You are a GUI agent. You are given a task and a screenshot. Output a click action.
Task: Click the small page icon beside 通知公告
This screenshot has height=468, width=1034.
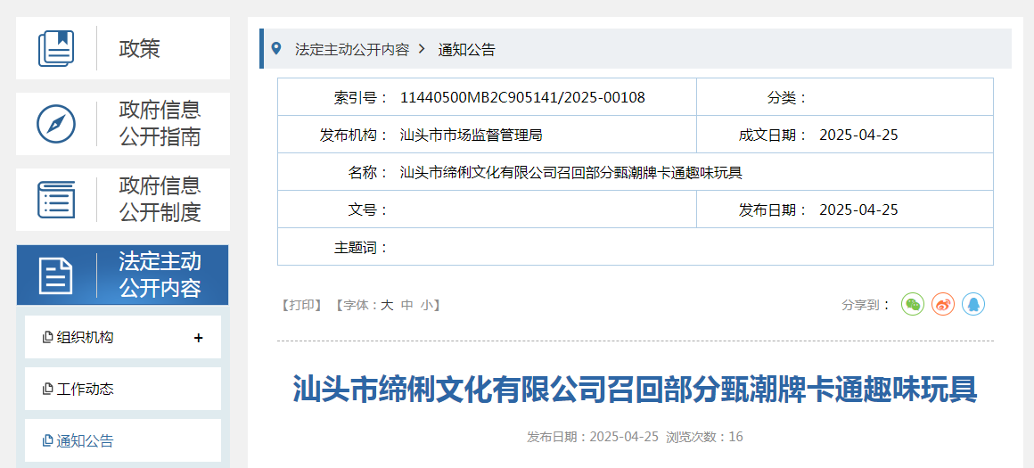pos(47,440)
